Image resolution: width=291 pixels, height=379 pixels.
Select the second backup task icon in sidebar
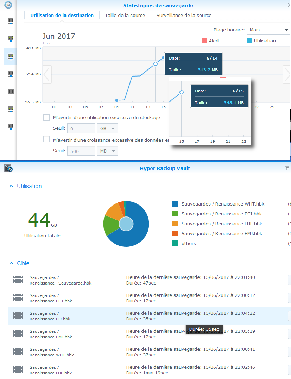11,39
